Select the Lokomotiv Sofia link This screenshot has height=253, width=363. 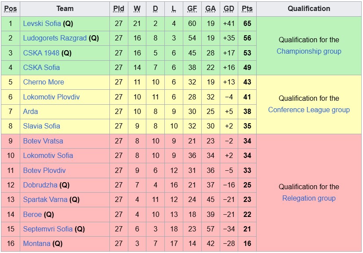click(48, 155)
